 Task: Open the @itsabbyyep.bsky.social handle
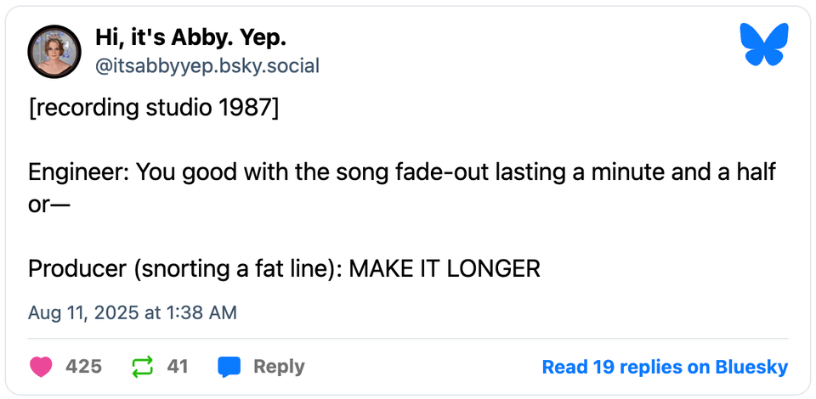[207, 65]
